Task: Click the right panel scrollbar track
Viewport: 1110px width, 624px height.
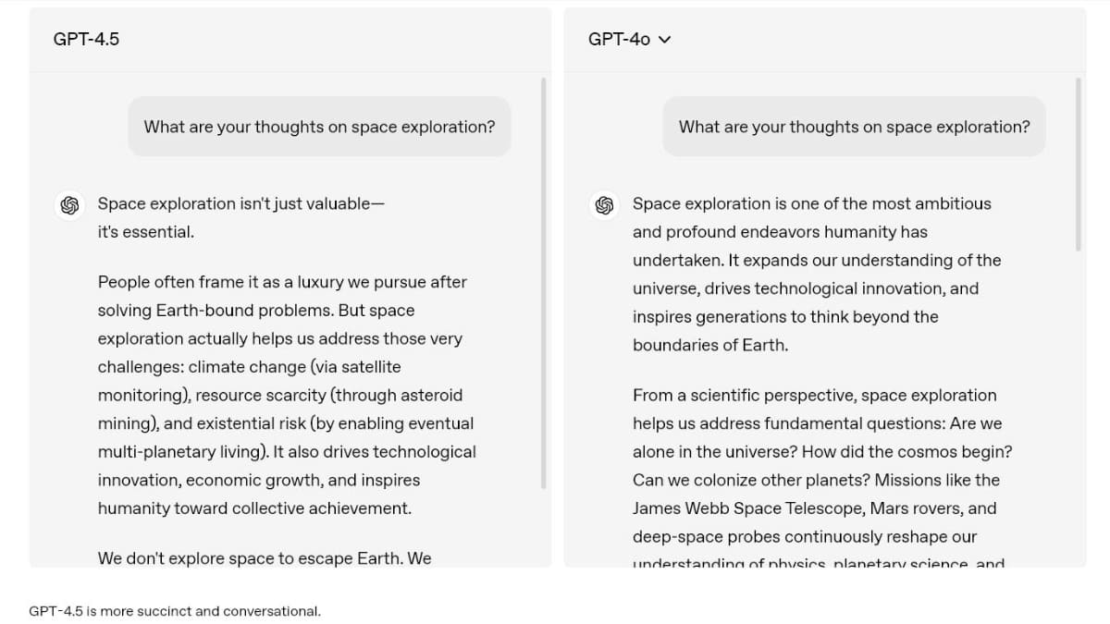Action: click(1079, 324)
